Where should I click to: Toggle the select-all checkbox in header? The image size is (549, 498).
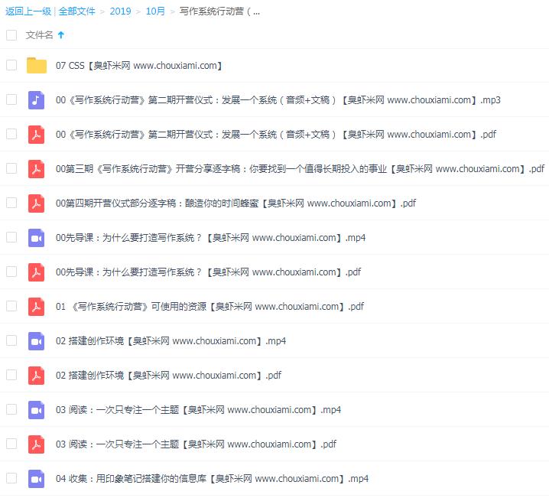click(x=11, y=35)
